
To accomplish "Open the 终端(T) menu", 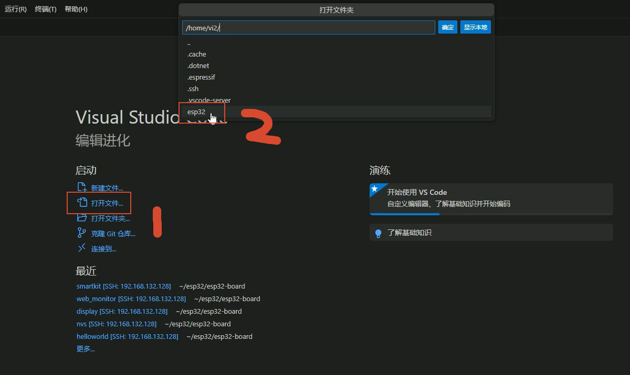I will [x=46, y=9].
